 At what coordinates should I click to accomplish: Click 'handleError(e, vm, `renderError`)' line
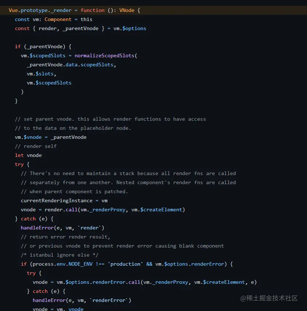coord(82,300)
